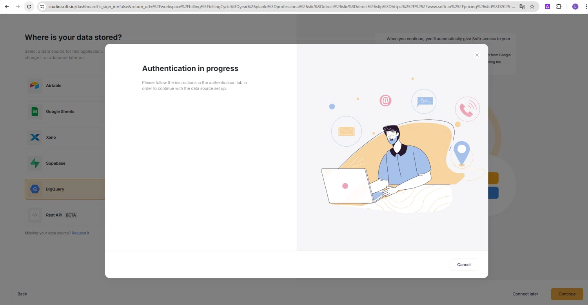The height and width of the screenshot is (305, 588).
Task: Select the Xano logo icon
Action: pos(35,137)
